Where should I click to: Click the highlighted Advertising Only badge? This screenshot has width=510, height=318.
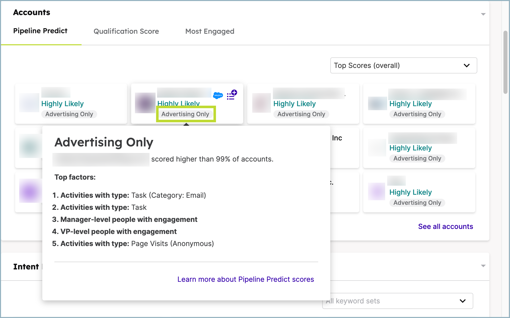(x=186, y=114)
